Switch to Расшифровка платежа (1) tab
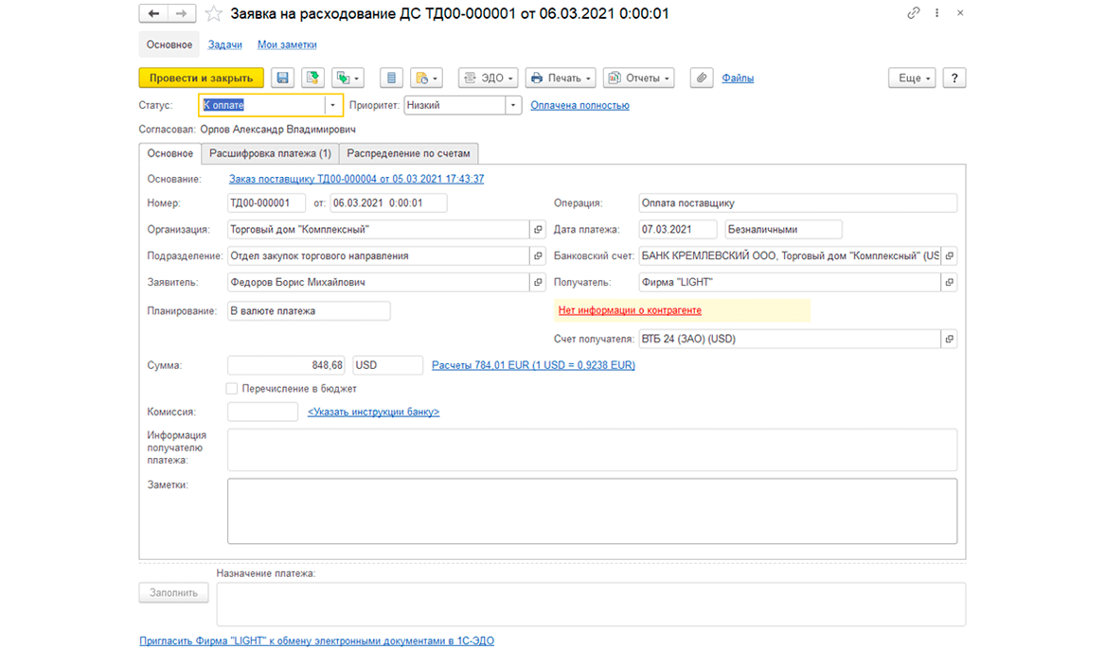Screen dimensions: 1105x649 coord(270,153)
